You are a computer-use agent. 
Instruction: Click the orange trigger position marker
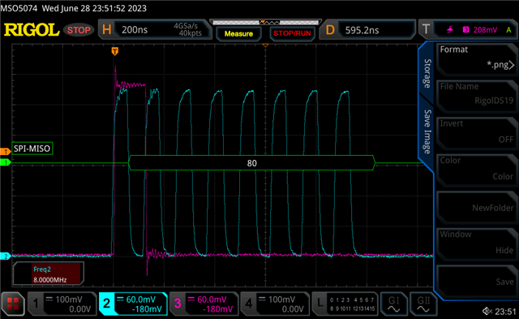[x=115, y=51]
